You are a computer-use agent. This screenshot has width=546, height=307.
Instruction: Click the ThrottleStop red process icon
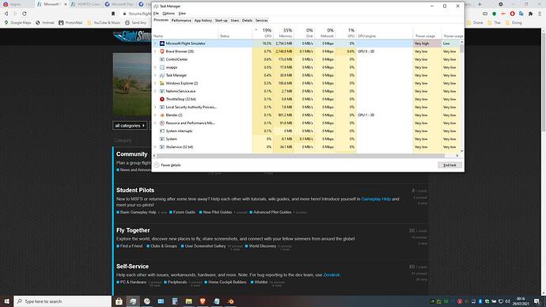(x=162, y=99)
